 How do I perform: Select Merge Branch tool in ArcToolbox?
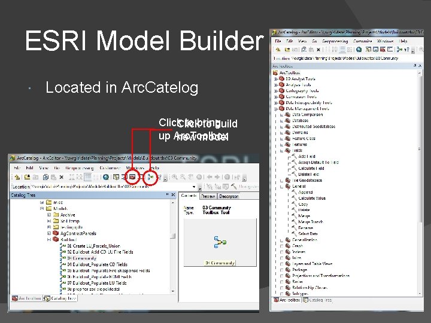pyautogui.click(x=310, y=222)
